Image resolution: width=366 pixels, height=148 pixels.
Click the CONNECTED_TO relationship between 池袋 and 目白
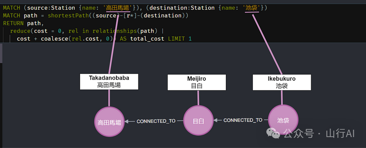(243, 120)
